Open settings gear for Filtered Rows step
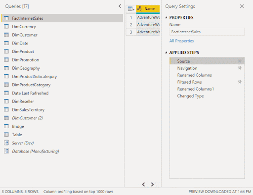Screen dimensions: 253x195 (240, 82)
